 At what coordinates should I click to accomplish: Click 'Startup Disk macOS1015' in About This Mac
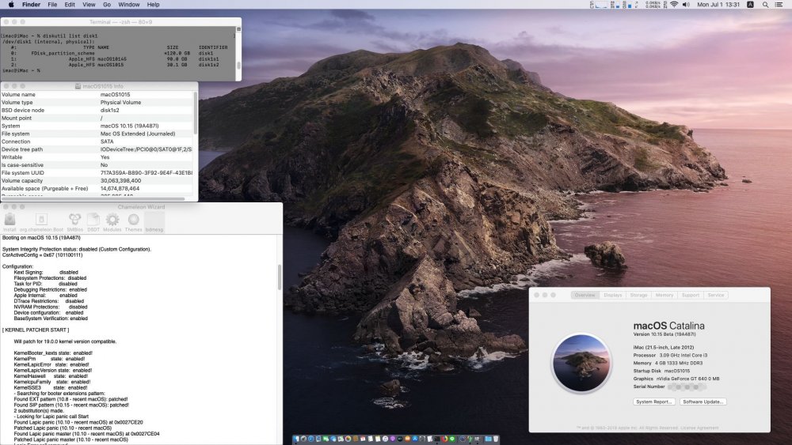(x=661, y=371)
